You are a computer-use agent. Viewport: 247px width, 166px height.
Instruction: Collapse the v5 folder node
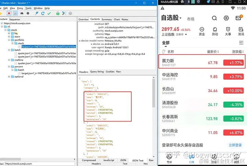(x=2, y=26)
